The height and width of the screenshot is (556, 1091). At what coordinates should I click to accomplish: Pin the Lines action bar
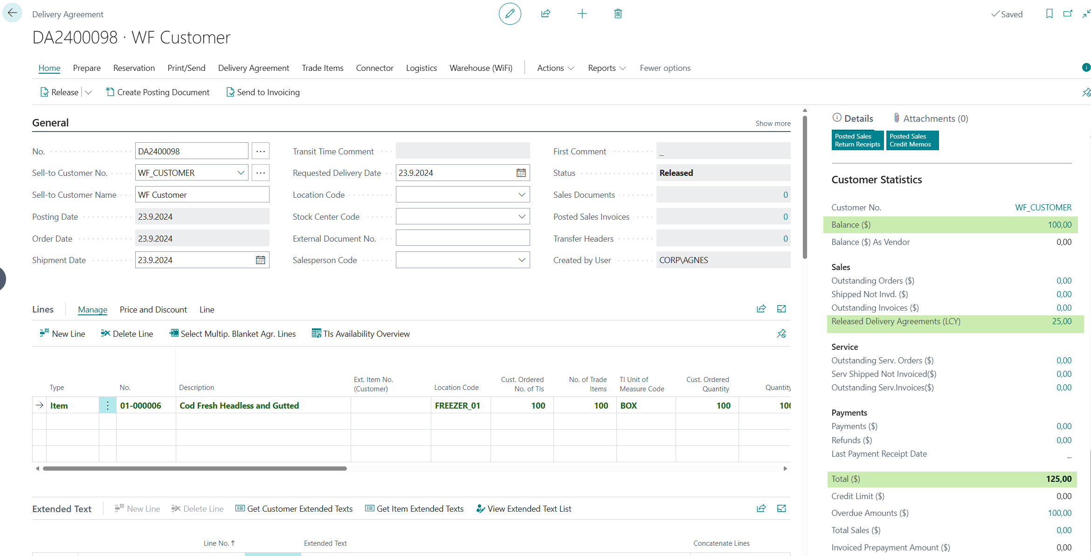point(781,334)
